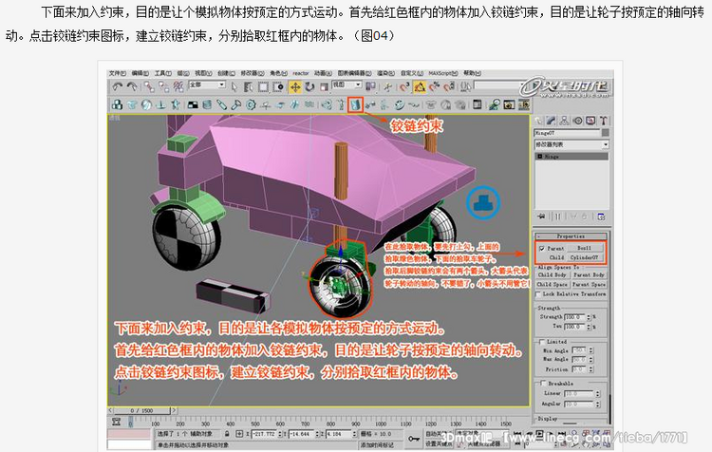The width and height of the screenshot is (712, 452).
Task: Click the reactor motor gear icon
Action: 251,105
